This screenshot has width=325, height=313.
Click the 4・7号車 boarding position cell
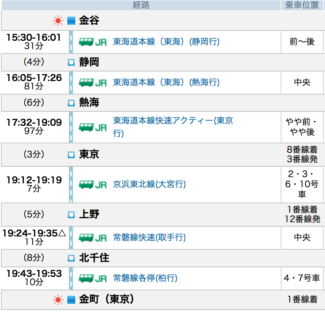click(302, 278)
